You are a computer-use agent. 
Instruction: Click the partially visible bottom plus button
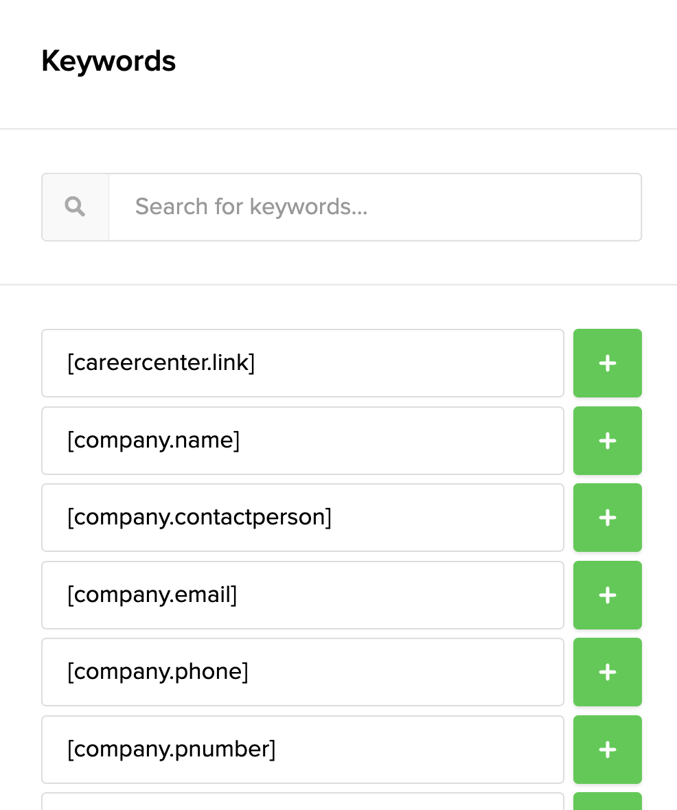pyautogui.click(x=607, y=802)
